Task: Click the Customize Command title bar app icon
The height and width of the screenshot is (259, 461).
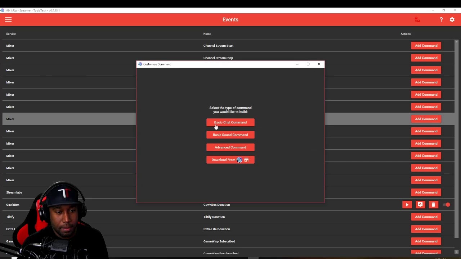Action: tap(140, 64)
